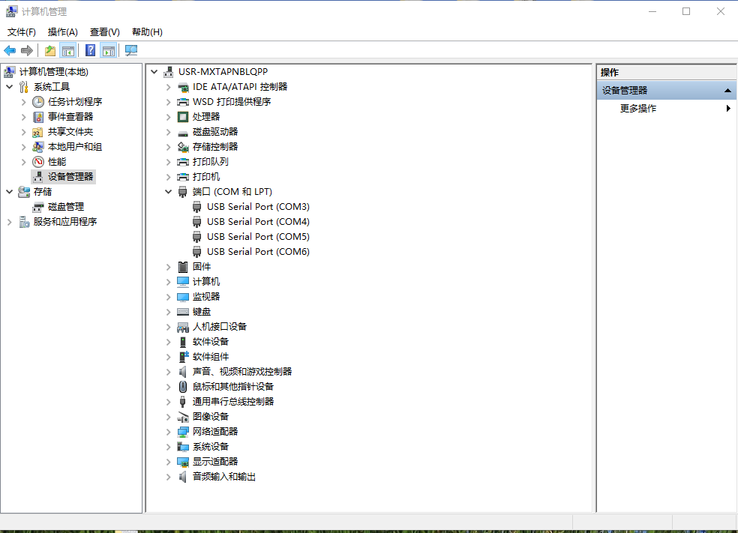
Task: Click the Forward arrow toolbar icon
Action: click(27, 50)
